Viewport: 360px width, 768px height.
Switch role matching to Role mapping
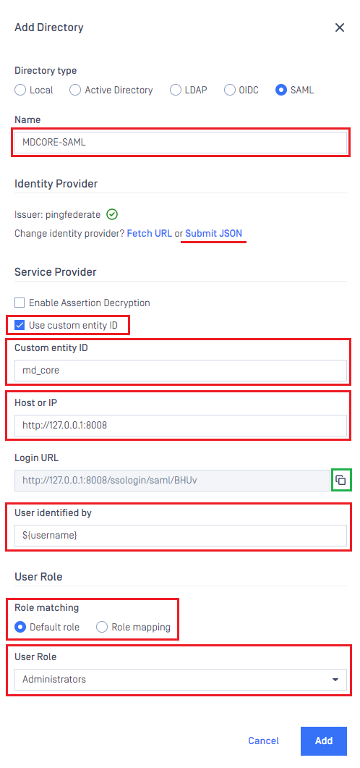(x=102, y=627)
